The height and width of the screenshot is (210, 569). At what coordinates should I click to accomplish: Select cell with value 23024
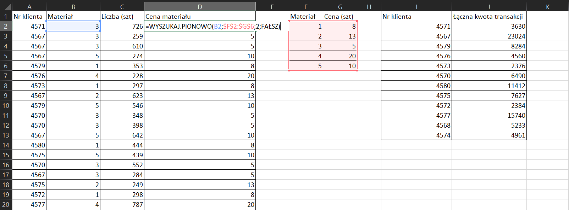(x=489, y=36)
